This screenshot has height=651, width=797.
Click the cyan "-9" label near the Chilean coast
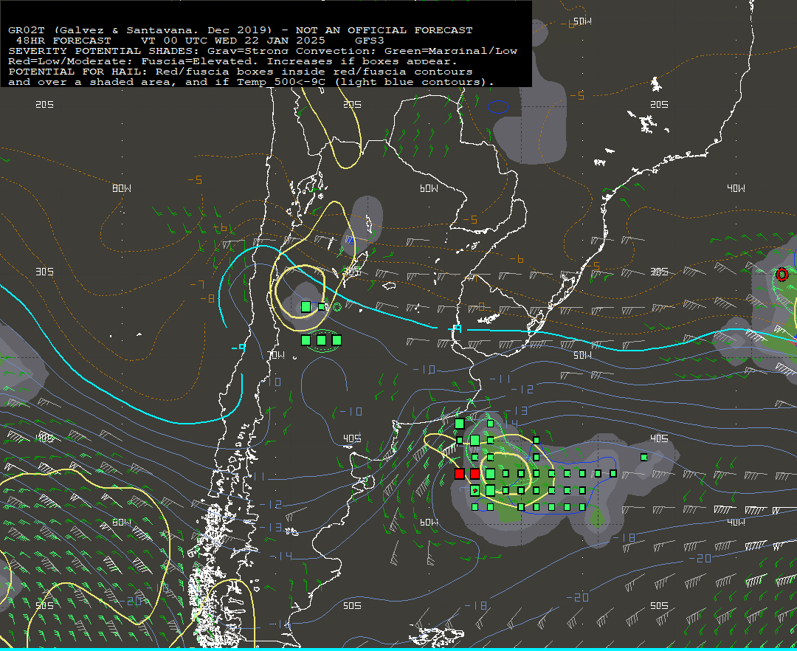pyautogui.click(x=238, y=348)
